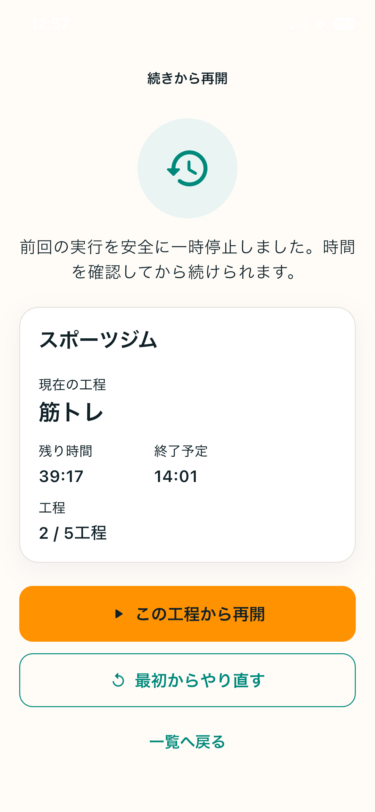Open 一覧へ戻る link
The image size is (375, 812).
[x=188, y=742]
